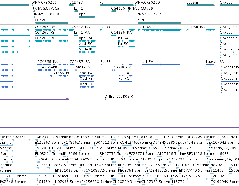This screenshot has height=186, width=239.
Task: Click the Lapsyn-PA protein label
Action: [215, 62]
